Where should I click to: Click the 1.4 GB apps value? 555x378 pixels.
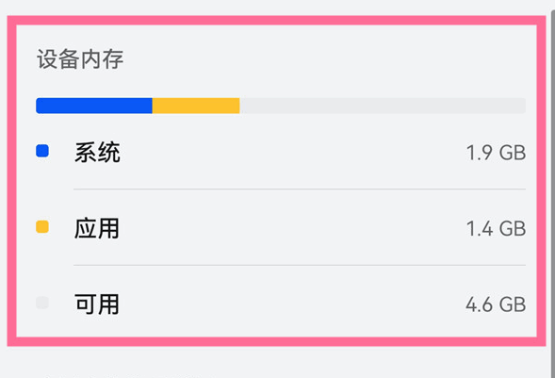pos(496,228)
